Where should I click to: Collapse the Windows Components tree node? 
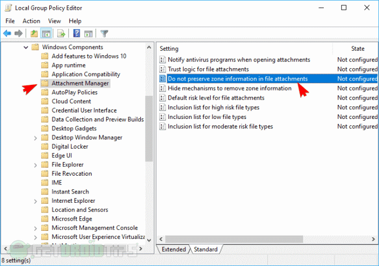click(x=26, y=47)
